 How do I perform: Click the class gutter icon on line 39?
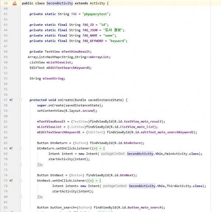click(14, 3)
